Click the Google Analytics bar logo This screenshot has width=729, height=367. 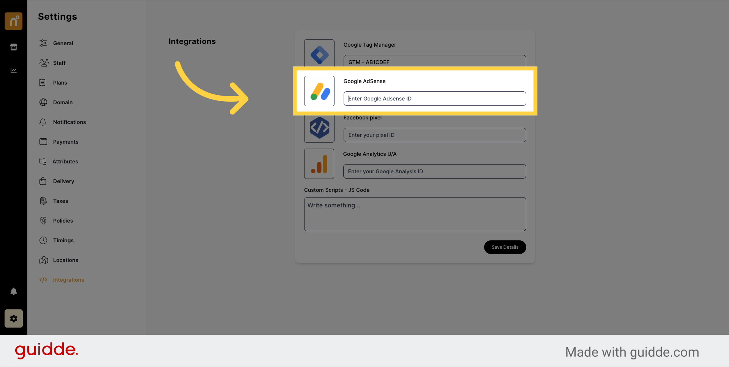point(319,164)
